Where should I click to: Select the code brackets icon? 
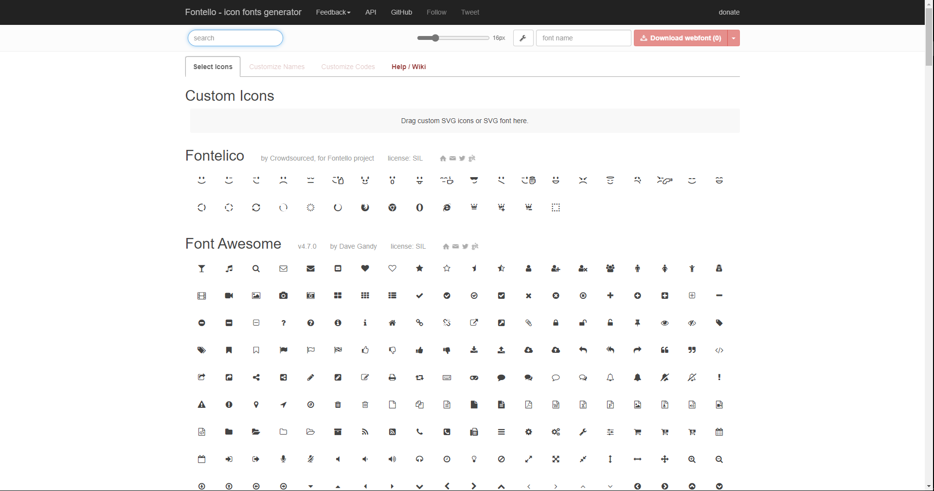point(719,350)
